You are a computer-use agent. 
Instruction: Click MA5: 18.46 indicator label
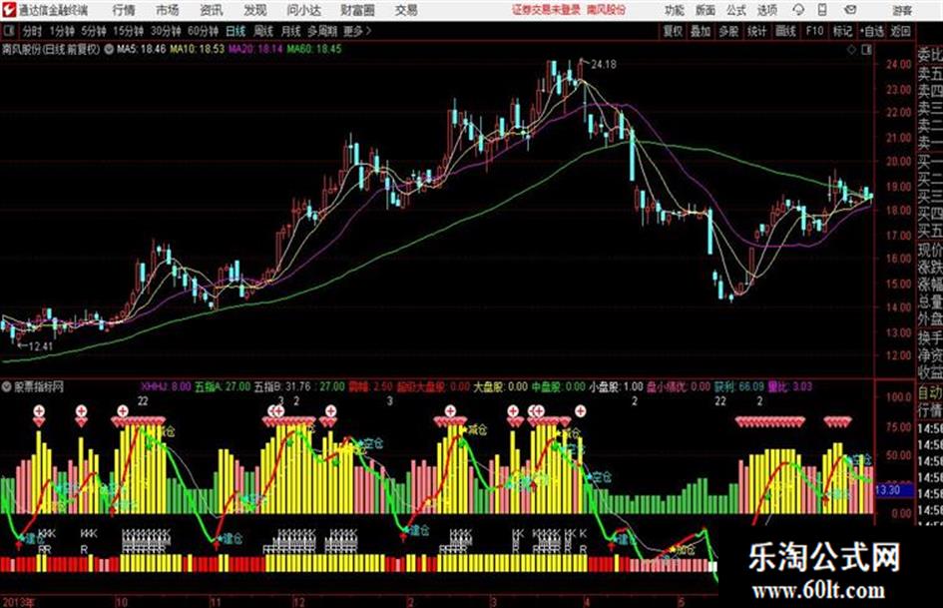[141, 49]
